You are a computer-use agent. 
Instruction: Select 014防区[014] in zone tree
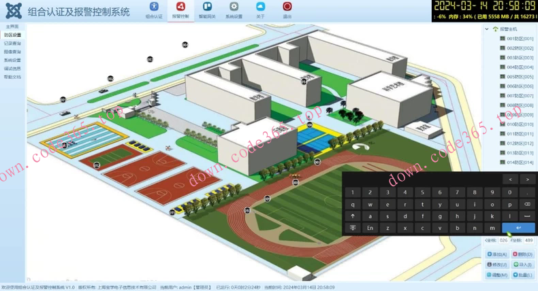520,162
